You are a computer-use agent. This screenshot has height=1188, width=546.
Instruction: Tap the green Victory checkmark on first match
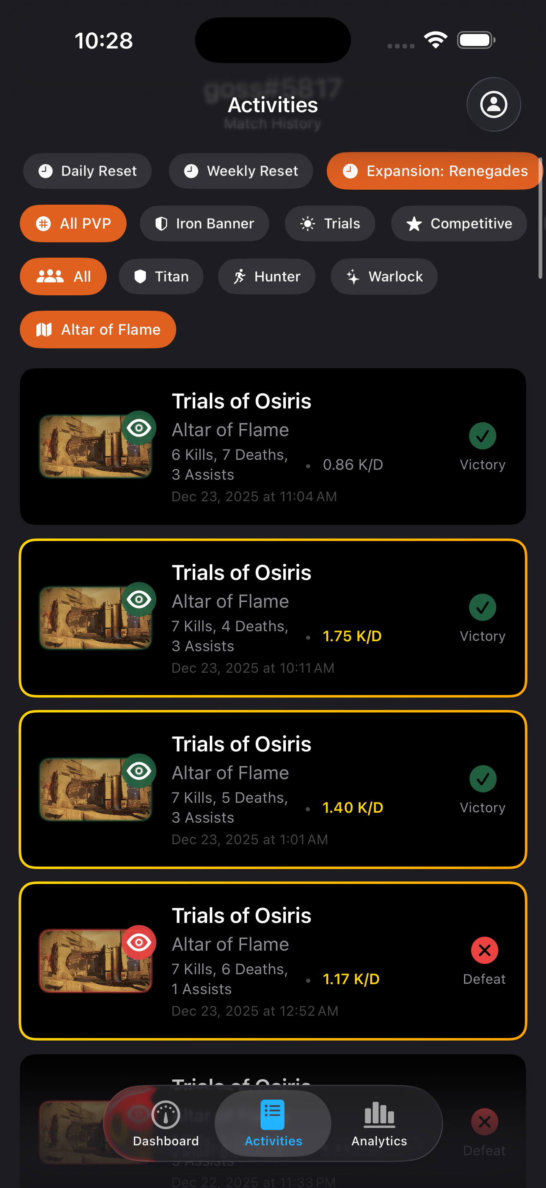[x=482, y=436]
